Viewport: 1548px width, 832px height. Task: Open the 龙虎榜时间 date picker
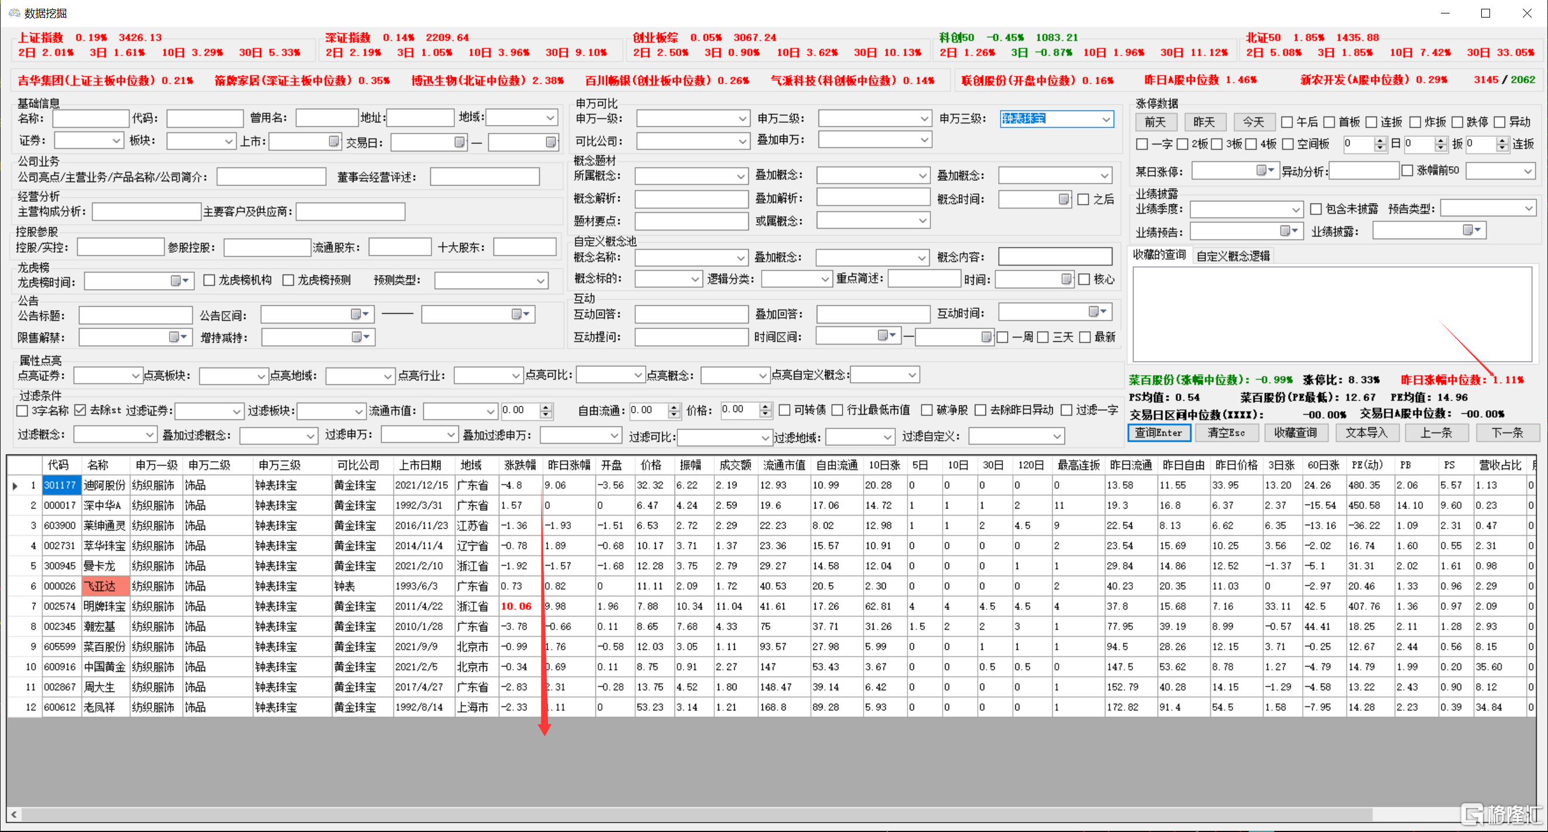tap(180, 280)
